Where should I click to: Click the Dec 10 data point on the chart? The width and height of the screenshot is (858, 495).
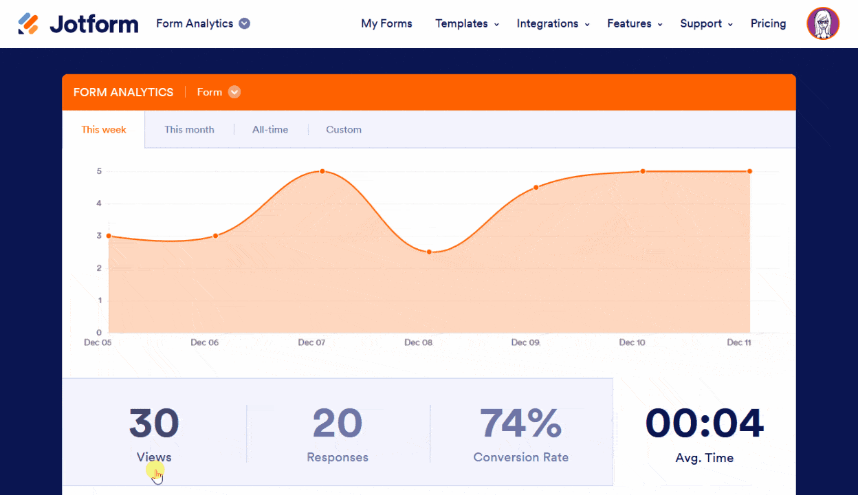[x=643, y=171]
